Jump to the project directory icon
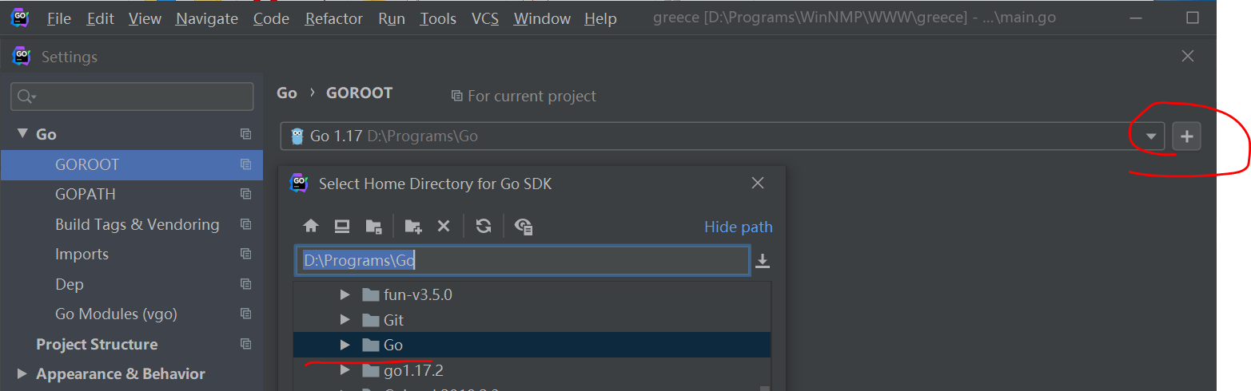The width and height of the screenshot is (1251, 391). point(373,227)
